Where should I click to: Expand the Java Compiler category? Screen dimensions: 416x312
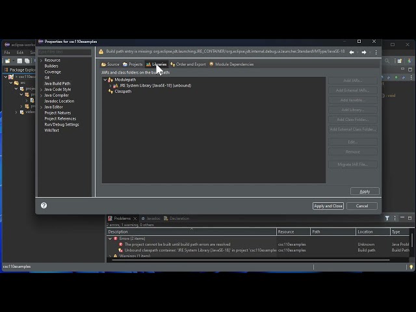(41, 96)
